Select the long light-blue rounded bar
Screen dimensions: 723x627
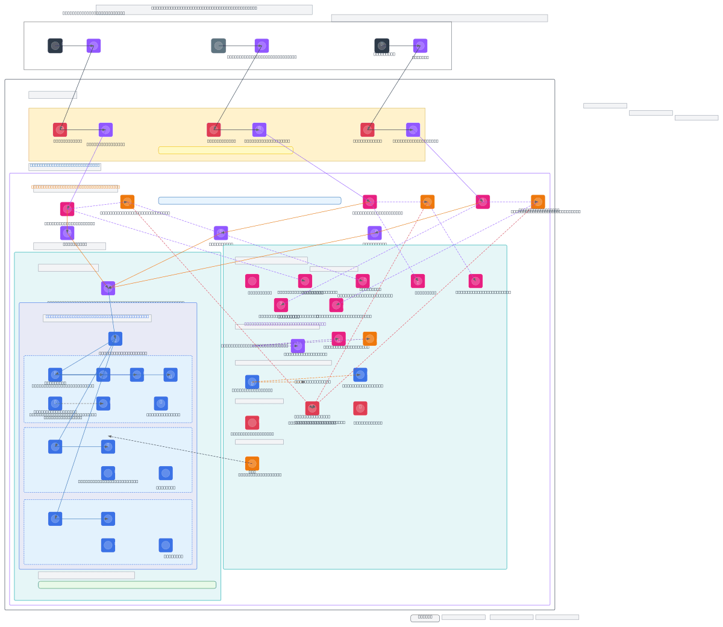click(249, 201)
